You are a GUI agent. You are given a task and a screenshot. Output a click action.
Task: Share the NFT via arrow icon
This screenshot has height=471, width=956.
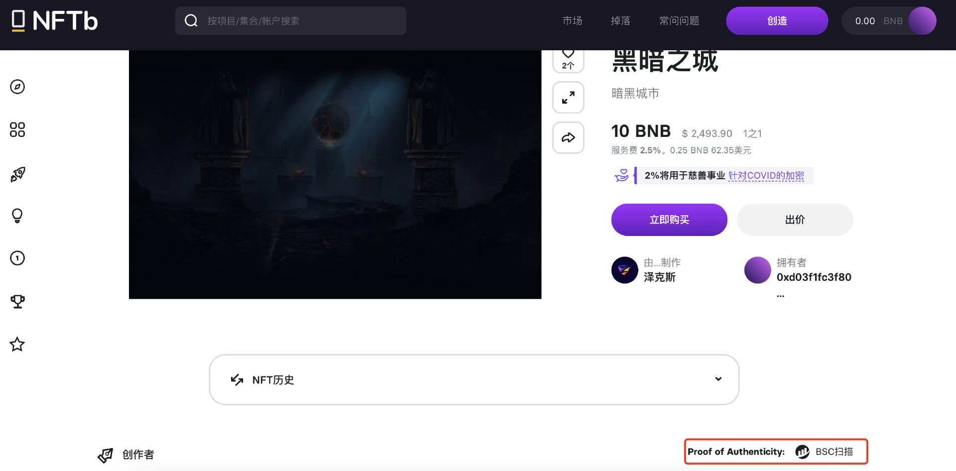568,138
